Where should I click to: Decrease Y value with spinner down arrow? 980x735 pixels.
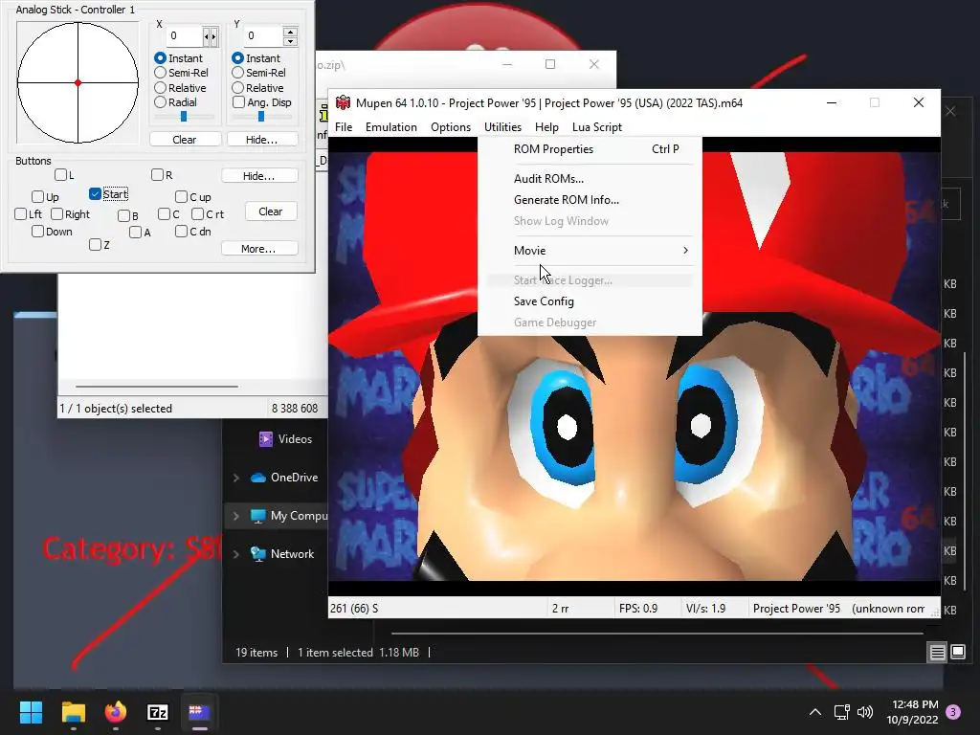290,41
